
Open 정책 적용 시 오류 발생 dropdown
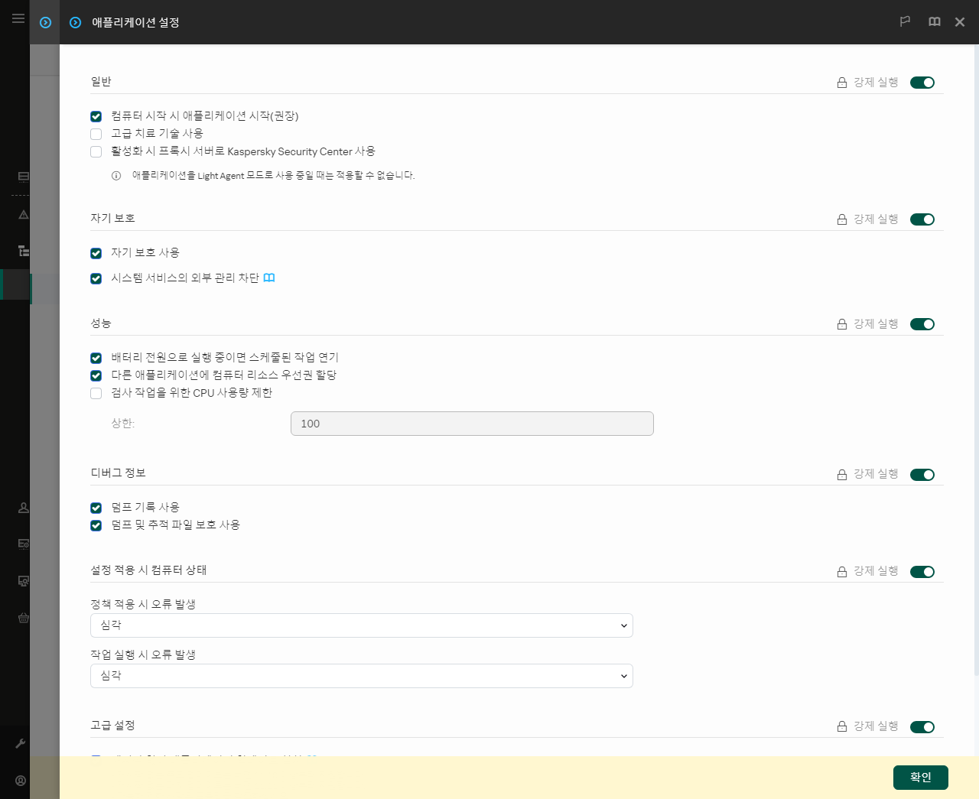(x=361, y=625)
